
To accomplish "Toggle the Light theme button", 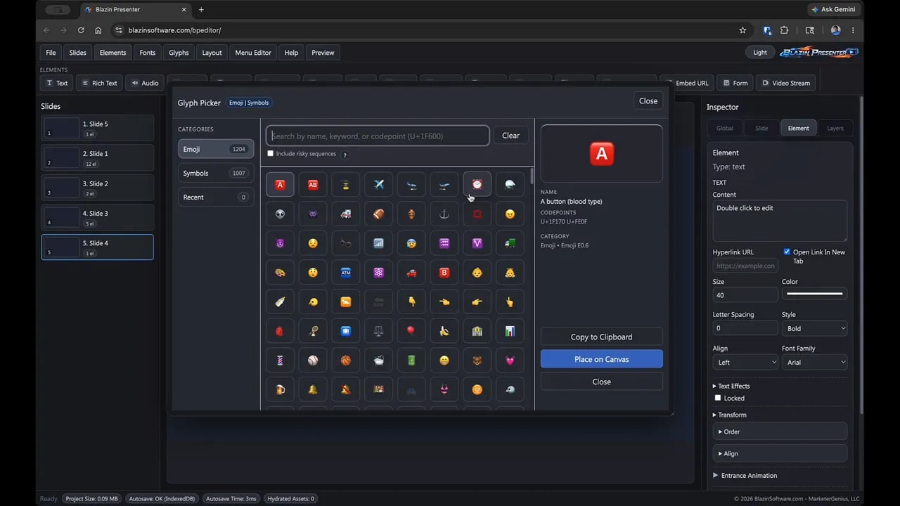I will click(x=760, y=52).
